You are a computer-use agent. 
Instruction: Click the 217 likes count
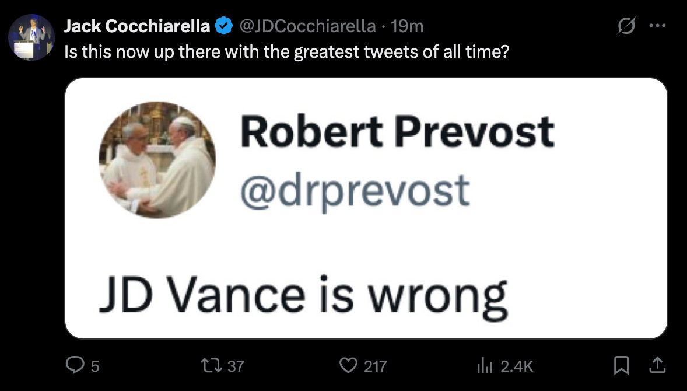pyautogui.click(x=376, y=366)
